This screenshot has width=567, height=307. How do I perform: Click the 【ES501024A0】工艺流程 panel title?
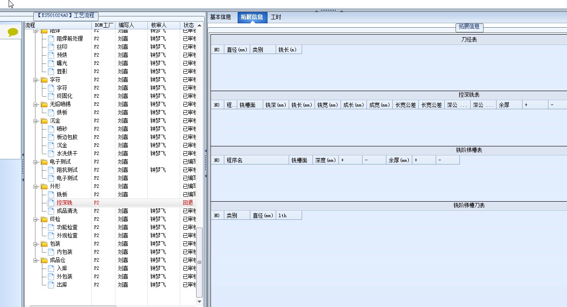(66, 16)
